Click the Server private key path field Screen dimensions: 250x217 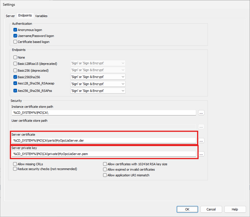tap(104, 154)
